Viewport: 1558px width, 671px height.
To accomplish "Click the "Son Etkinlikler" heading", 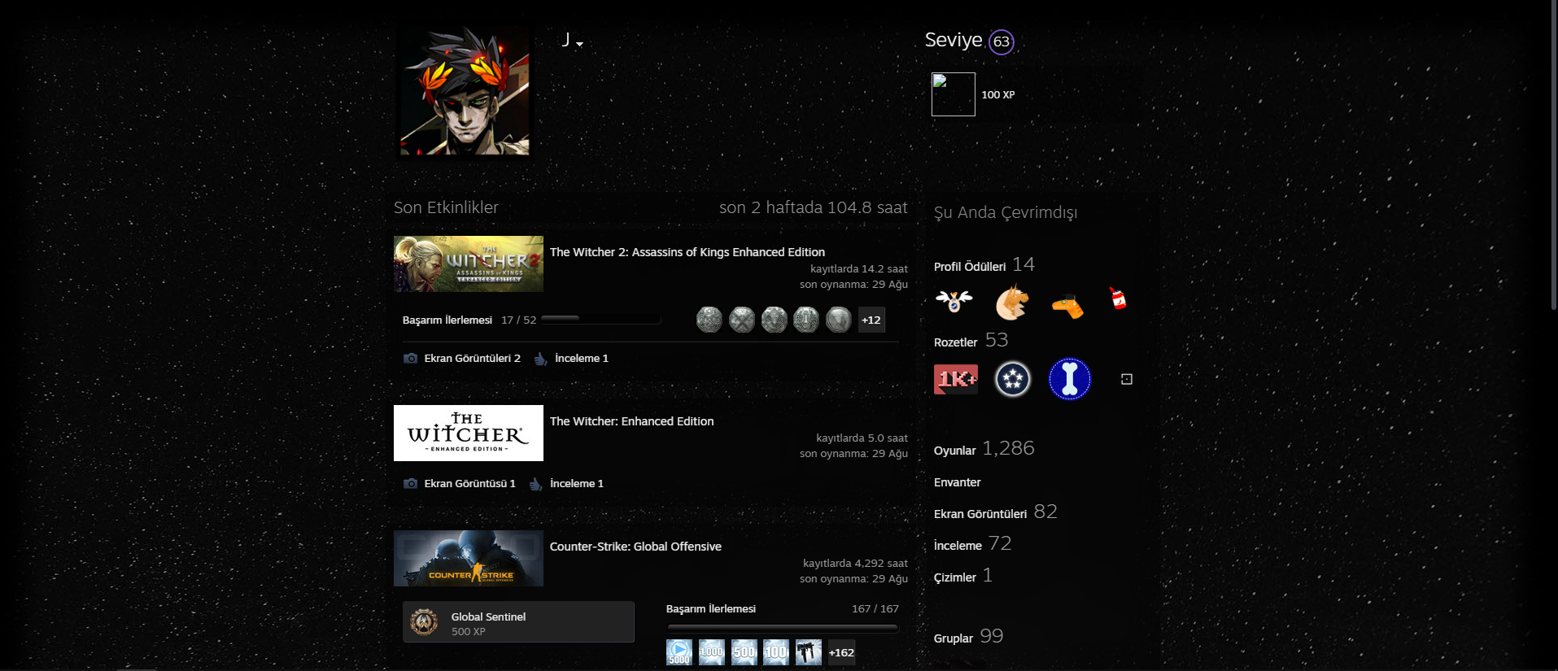I will [x=446, y=207].
